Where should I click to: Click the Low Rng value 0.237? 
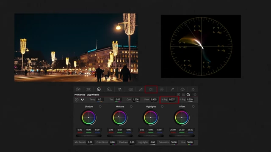tap(172, 100)
